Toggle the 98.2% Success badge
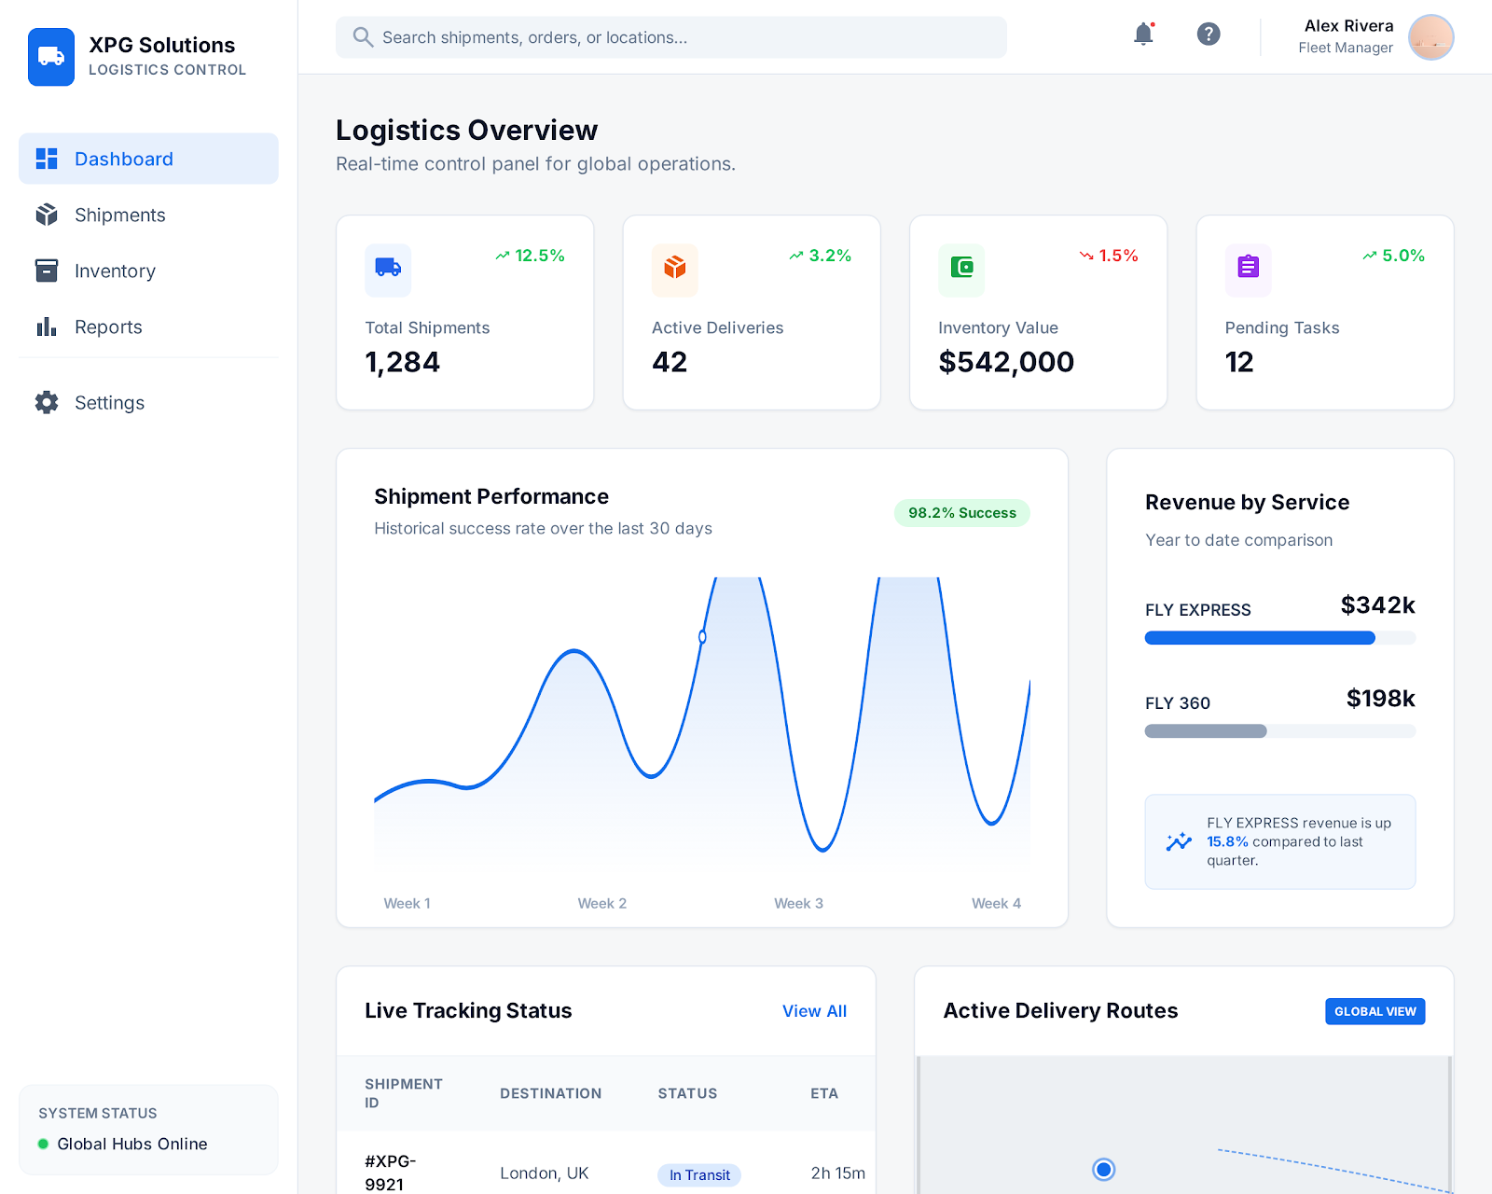This screenshot has height=1194, width=1492. (x=961, y=513)
